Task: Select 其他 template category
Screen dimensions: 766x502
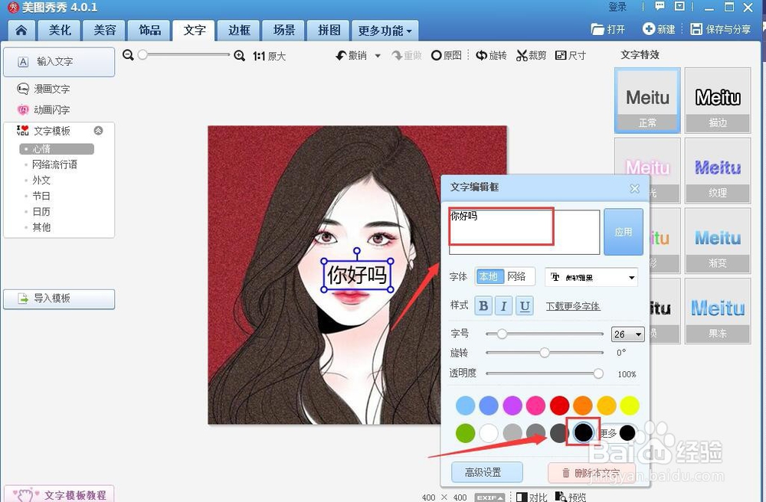Action: 41,227
